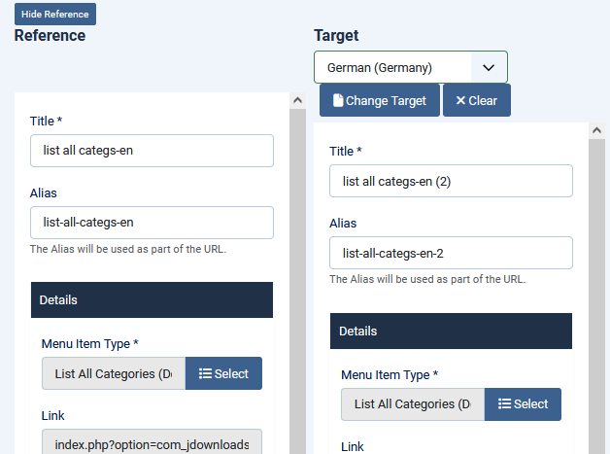Click the Target panel Details tab header

tap(451, 331)
